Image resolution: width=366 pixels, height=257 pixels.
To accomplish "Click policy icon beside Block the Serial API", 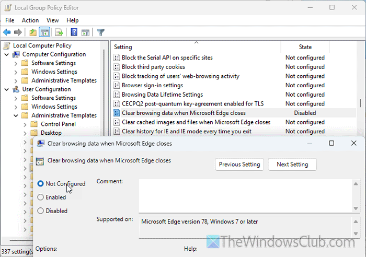I will (117, 57).
